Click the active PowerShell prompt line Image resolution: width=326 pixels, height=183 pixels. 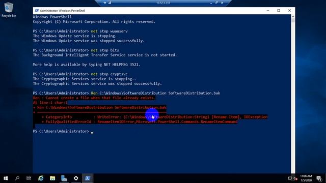tap(63, 131)
